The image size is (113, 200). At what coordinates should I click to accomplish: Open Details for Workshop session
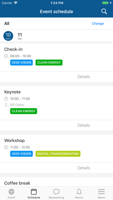84,168
